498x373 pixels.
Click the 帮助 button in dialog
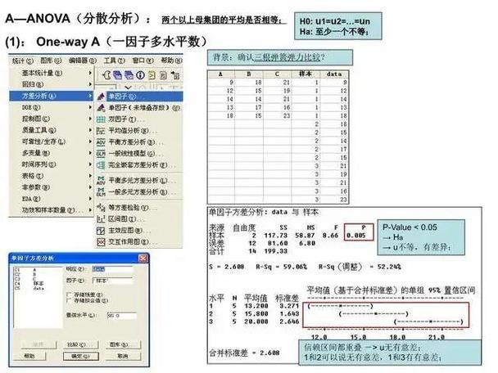29,356
